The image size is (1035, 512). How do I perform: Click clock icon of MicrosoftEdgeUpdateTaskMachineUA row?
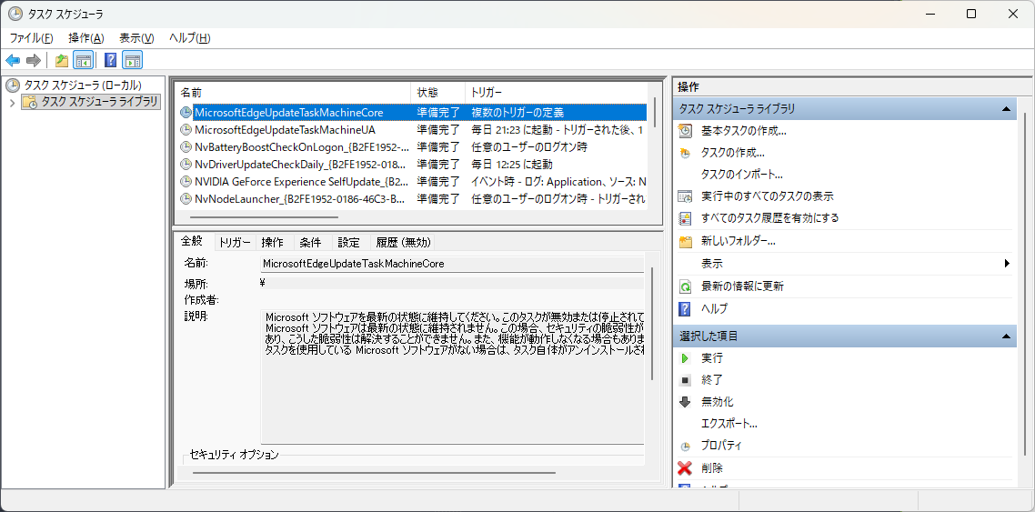186,130
